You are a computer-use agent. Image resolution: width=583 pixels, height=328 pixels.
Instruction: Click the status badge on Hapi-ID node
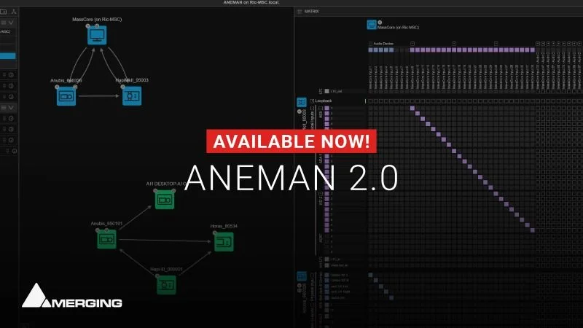click(x=157, y=276)
